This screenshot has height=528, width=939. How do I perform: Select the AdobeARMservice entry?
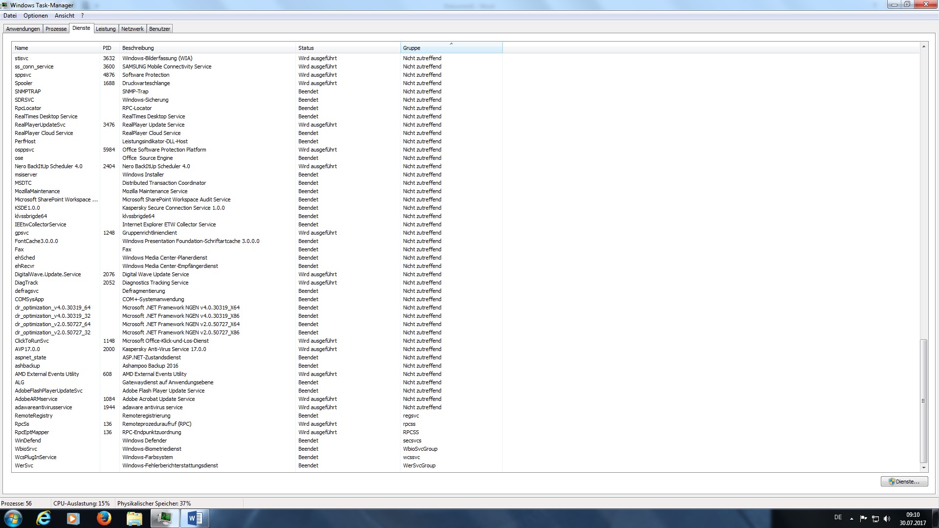click(x=257, y=399)
